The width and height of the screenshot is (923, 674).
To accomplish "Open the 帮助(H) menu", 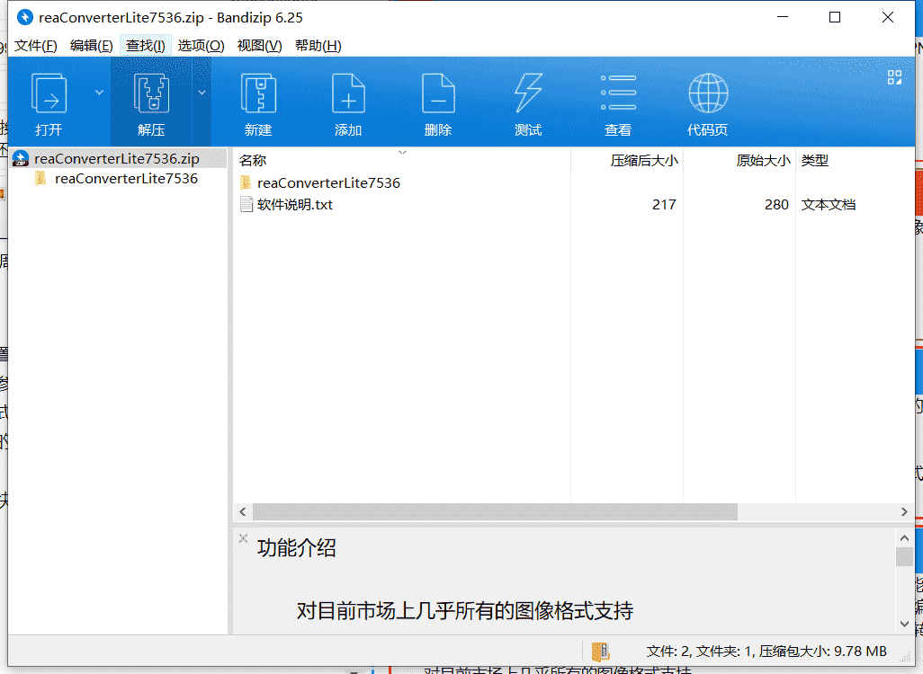I will pyautogui.click(x=318, y=45).
